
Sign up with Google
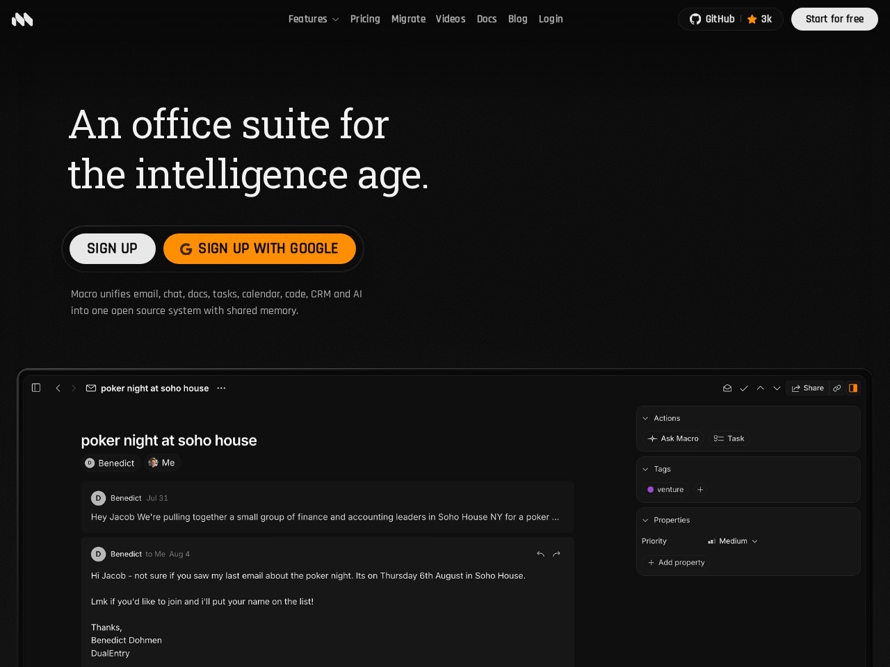pyautogui.click(x=259, y=249)
